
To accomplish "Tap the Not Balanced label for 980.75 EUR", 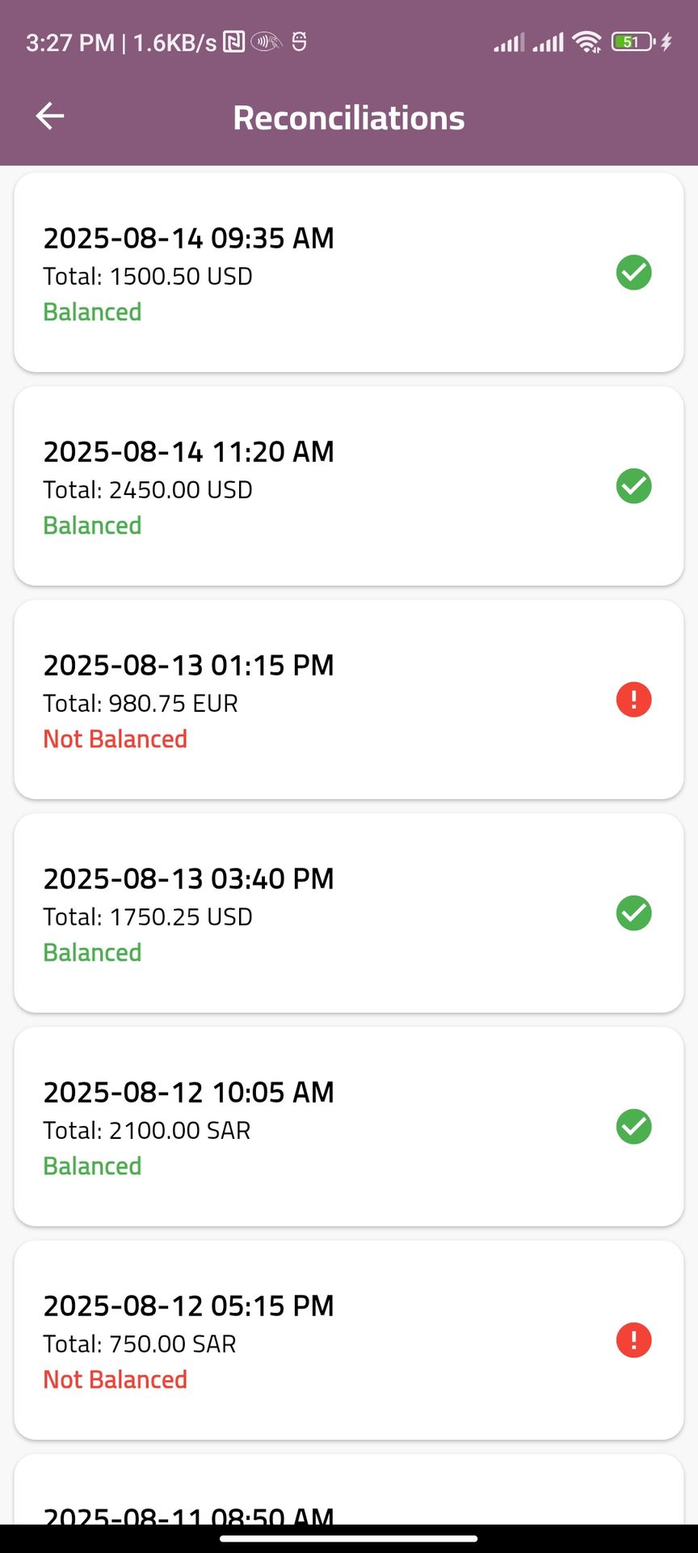I will (x=115, y=739).
